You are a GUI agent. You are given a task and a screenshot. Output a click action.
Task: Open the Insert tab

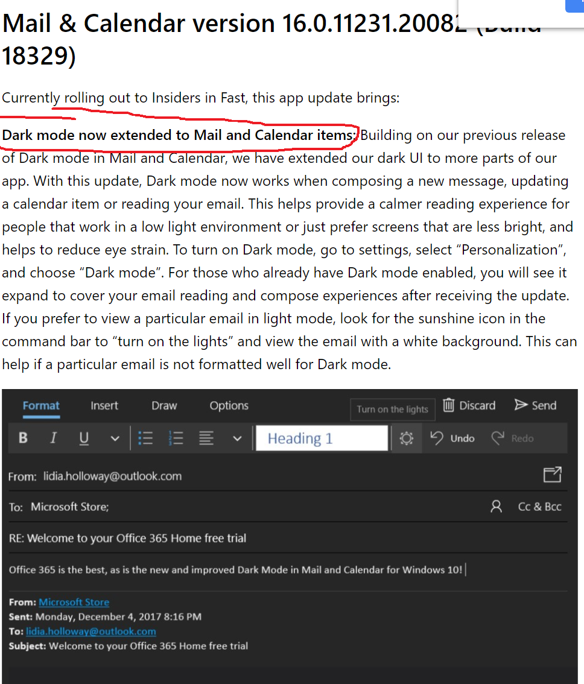coord(104,406)
